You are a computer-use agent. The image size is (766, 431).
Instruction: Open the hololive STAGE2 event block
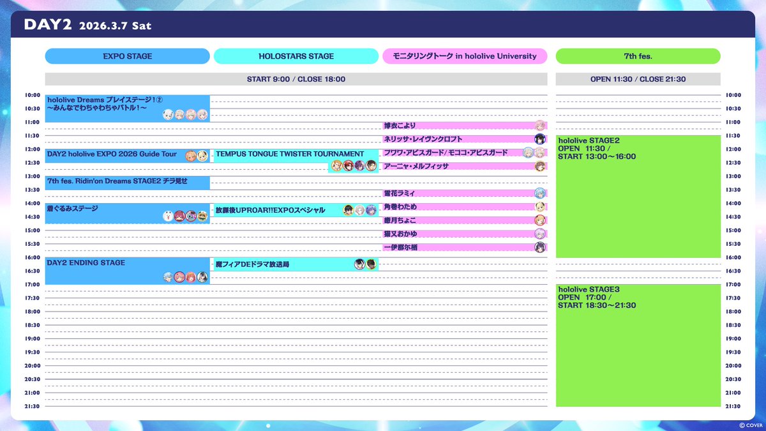click(x=638, y=197)
